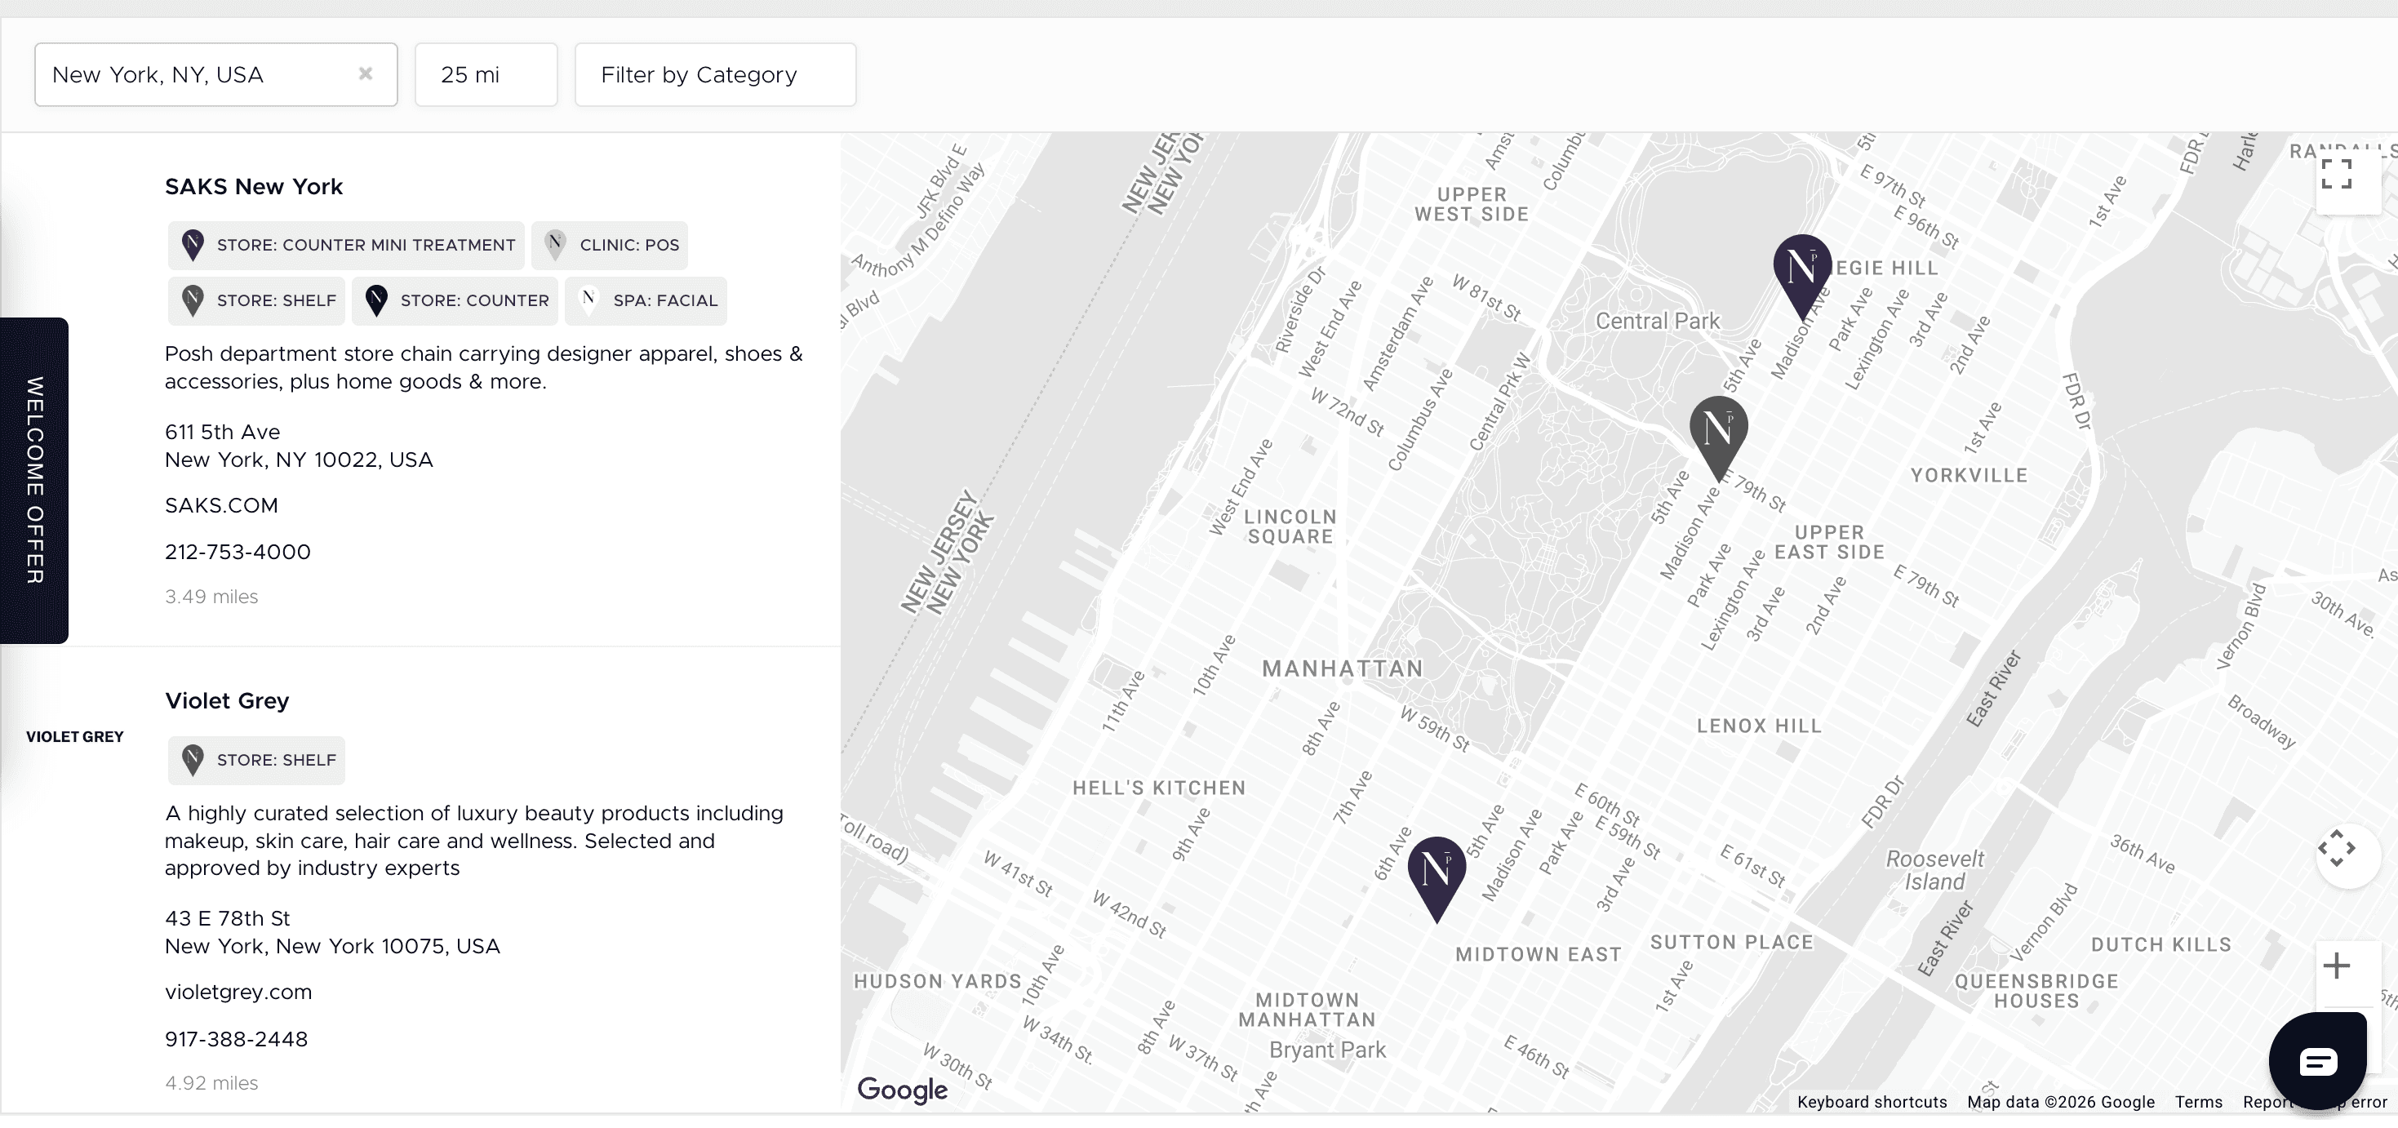The width and height of the screenshot is (2398, 1128).
Task: Open the chat widget bubble
Action: [x=2317, y=1061]
